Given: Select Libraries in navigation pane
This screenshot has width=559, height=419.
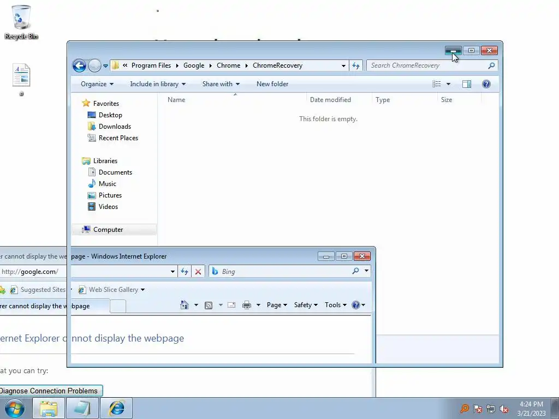Looking at the screenshot, I should point(105,161).
